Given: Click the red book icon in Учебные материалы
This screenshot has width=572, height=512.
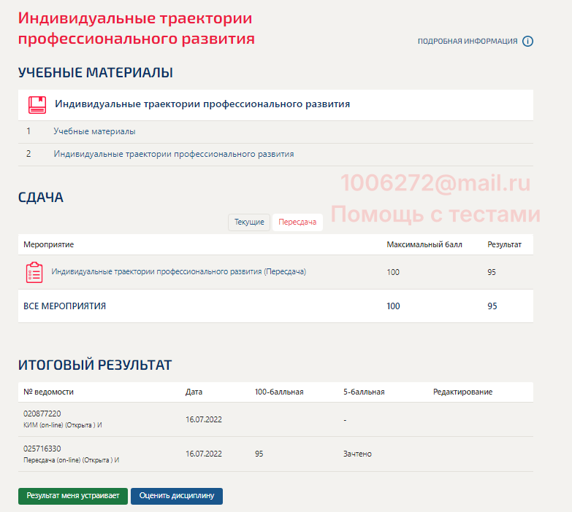Looking at the screenshot, I should [37, 104].
